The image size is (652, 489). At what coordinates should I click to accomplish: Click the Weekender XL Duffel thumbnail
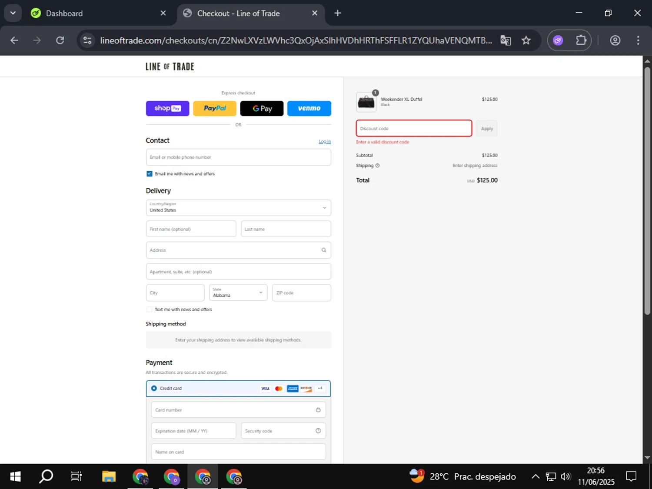(x=366, y=102)
